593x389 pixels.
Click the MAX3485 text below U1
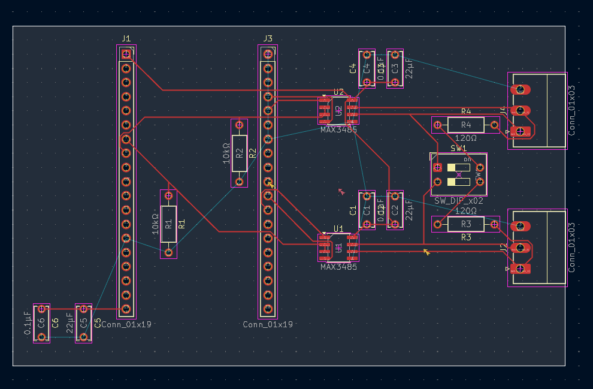click(338, 267)
